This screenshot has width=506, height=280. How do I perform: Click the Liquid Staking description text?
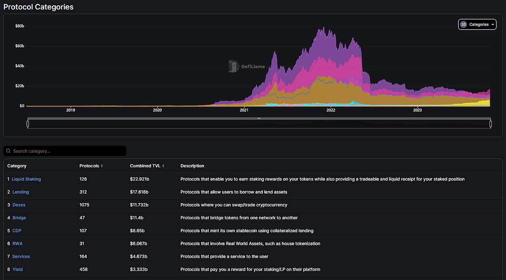click(323, 179)
